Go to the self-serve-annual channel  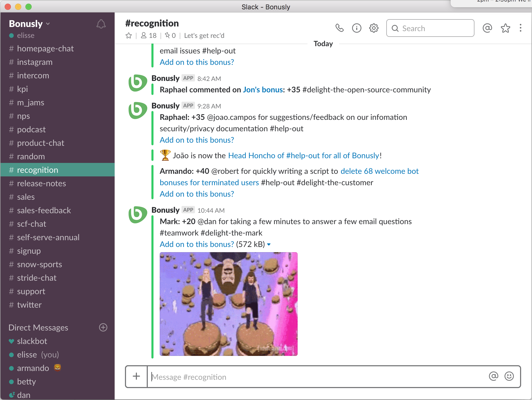(x=58, y=237)
